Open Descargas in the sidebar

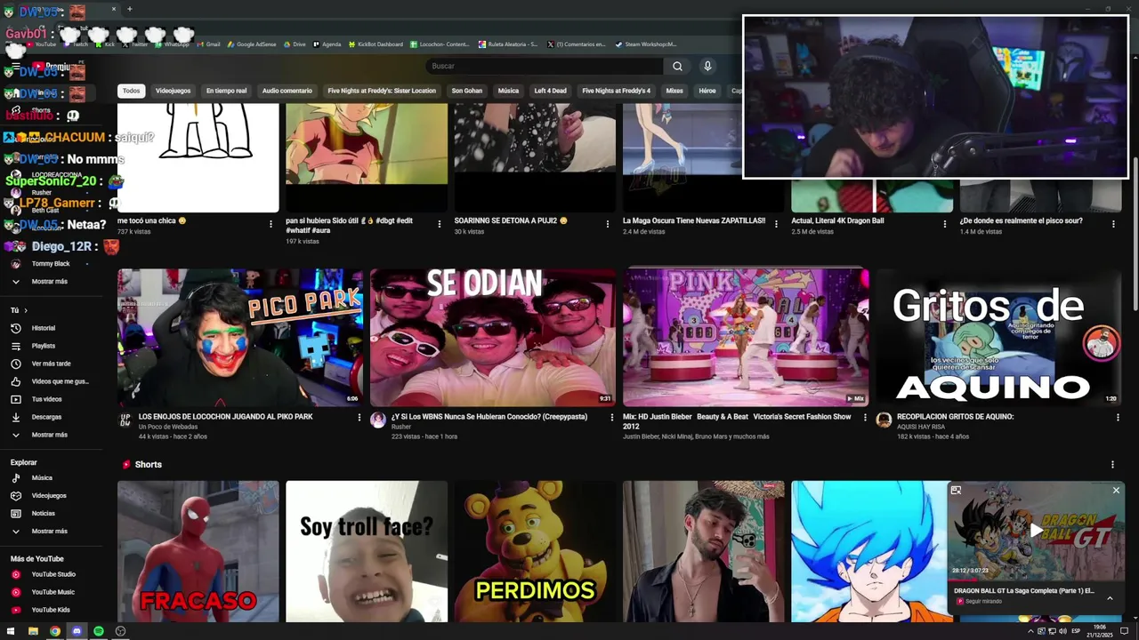point(46,417)
